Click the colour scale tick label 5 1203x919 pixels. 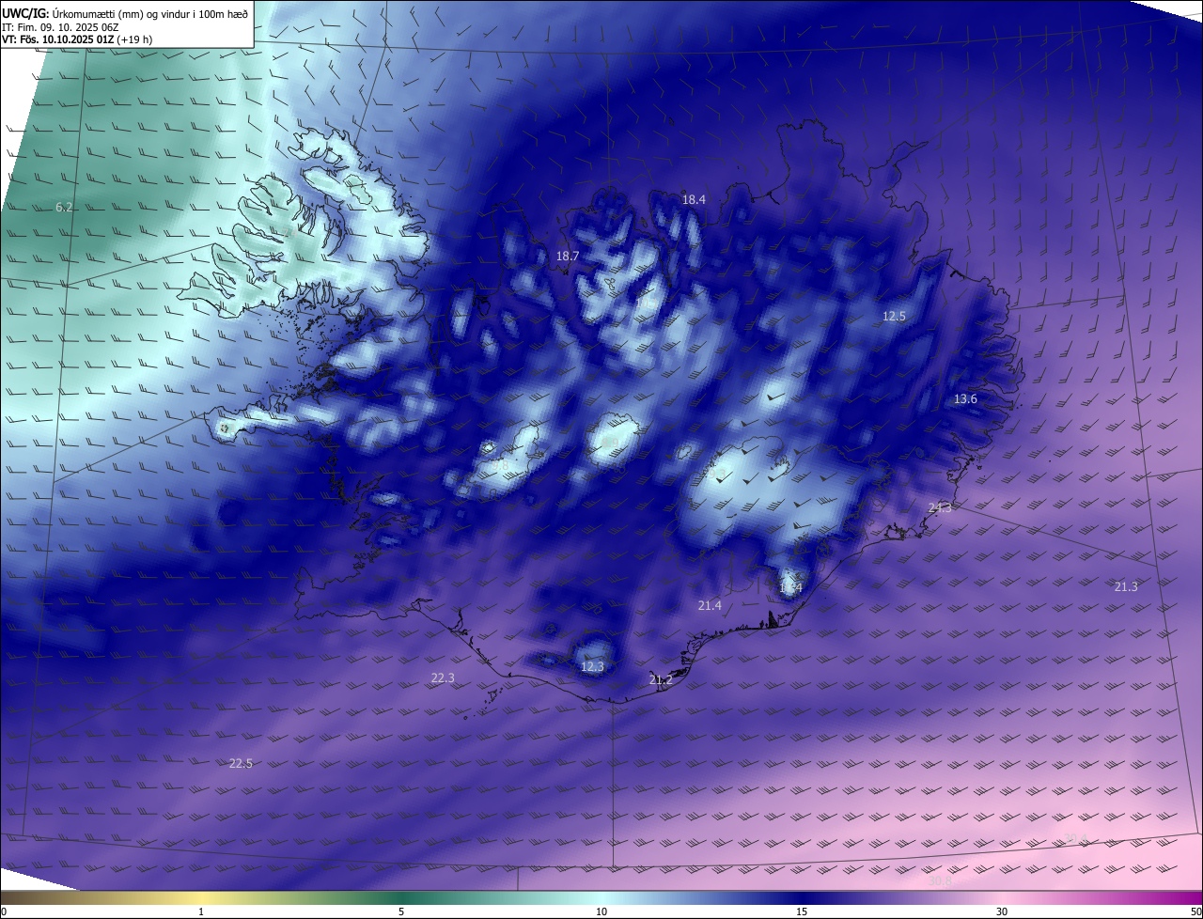coord(401,911)
